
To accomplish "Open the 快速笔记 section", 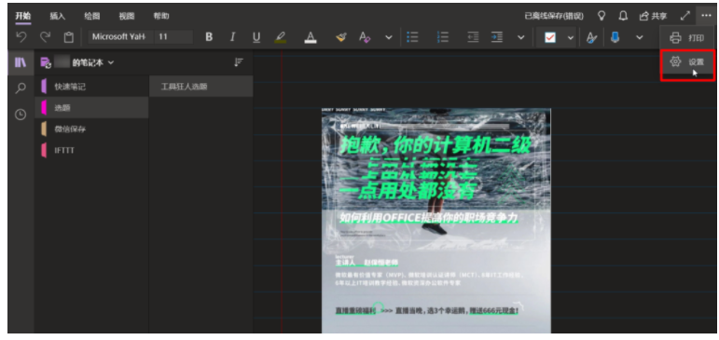I will coord(91,87).
